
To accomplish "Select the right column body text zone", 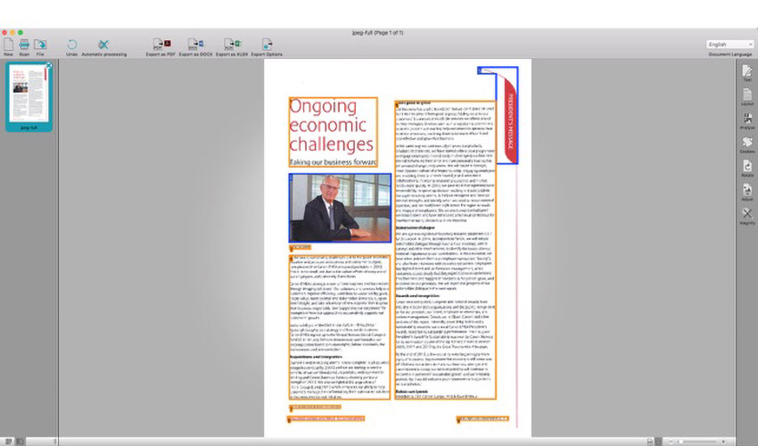I will tap(445, 250).
